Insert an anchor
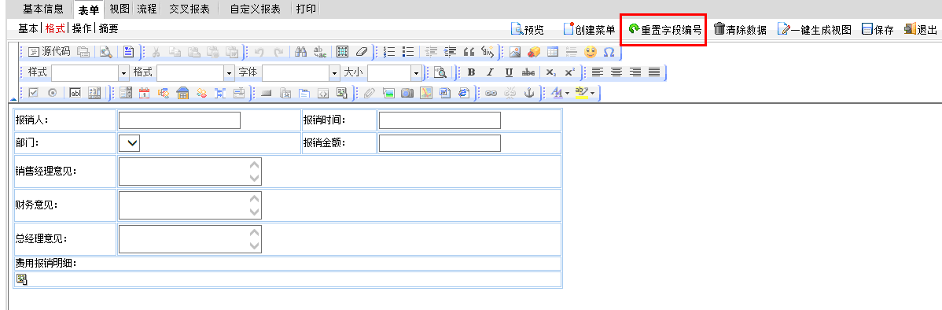942x310 pixels. 528,93
